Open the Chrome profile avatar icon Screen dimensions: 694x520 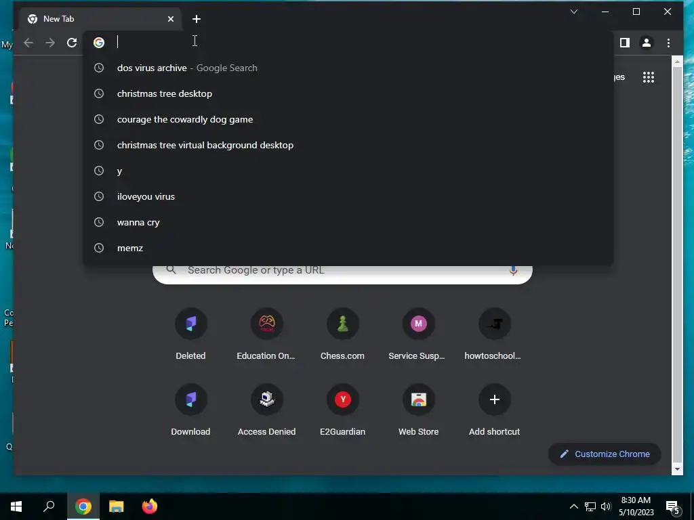[646, 43]
